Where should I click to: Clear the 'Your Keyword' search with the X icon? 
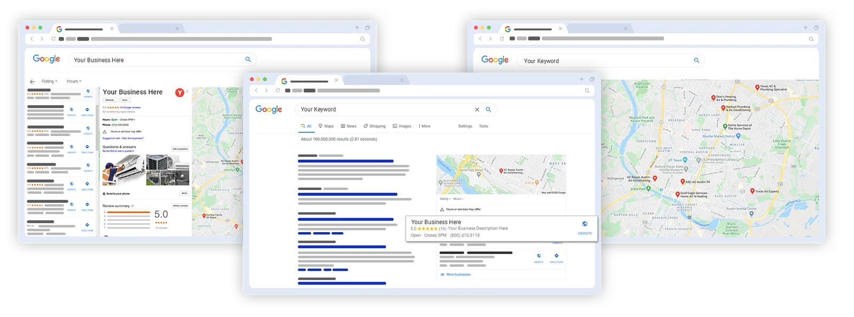(x=477, y=109)
